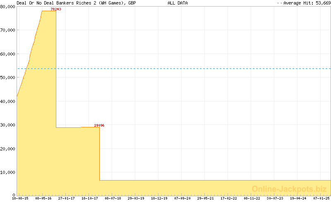Click the blue dashed average line
Image resolution: width=331 pixels, height=202 pixels.
(186, 68)
